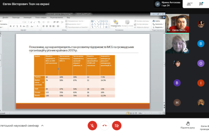Open the Найти find tool

156,21
